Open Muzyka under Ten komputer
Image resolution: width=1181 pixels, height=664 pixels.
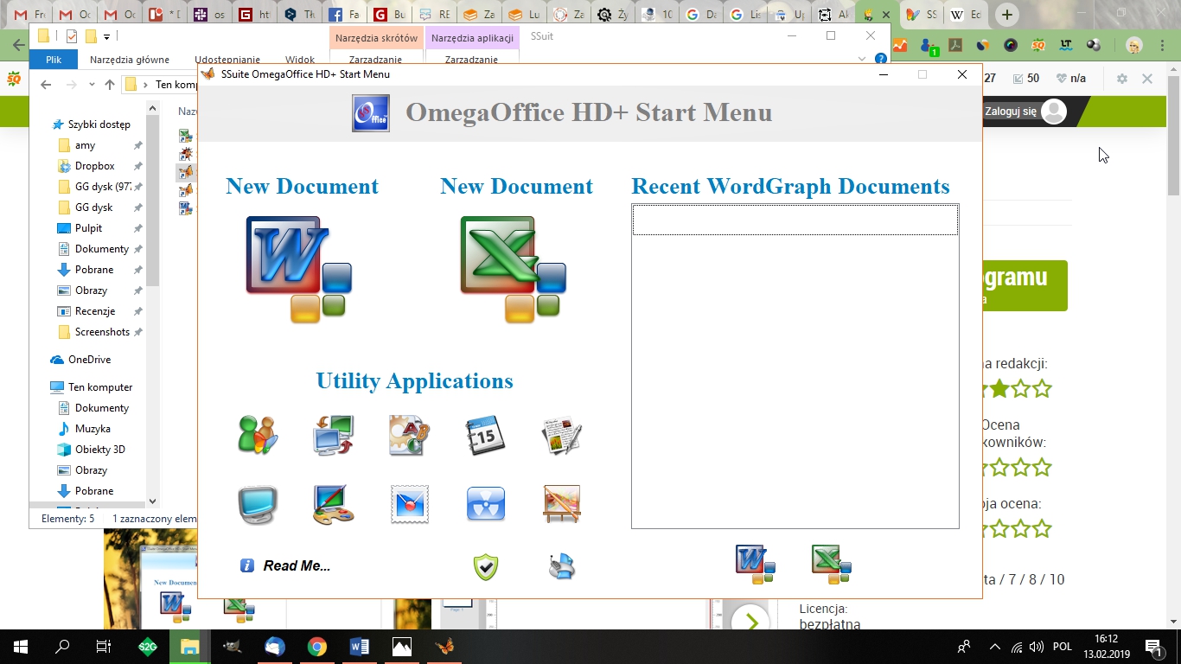click(x=93, y=429)
